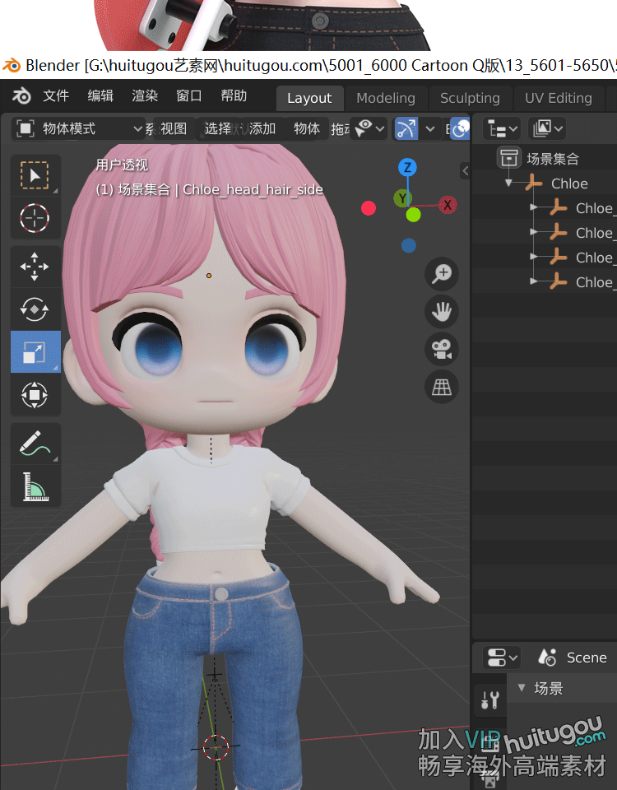Activate the 3D Cursor tool

[35, 218]
